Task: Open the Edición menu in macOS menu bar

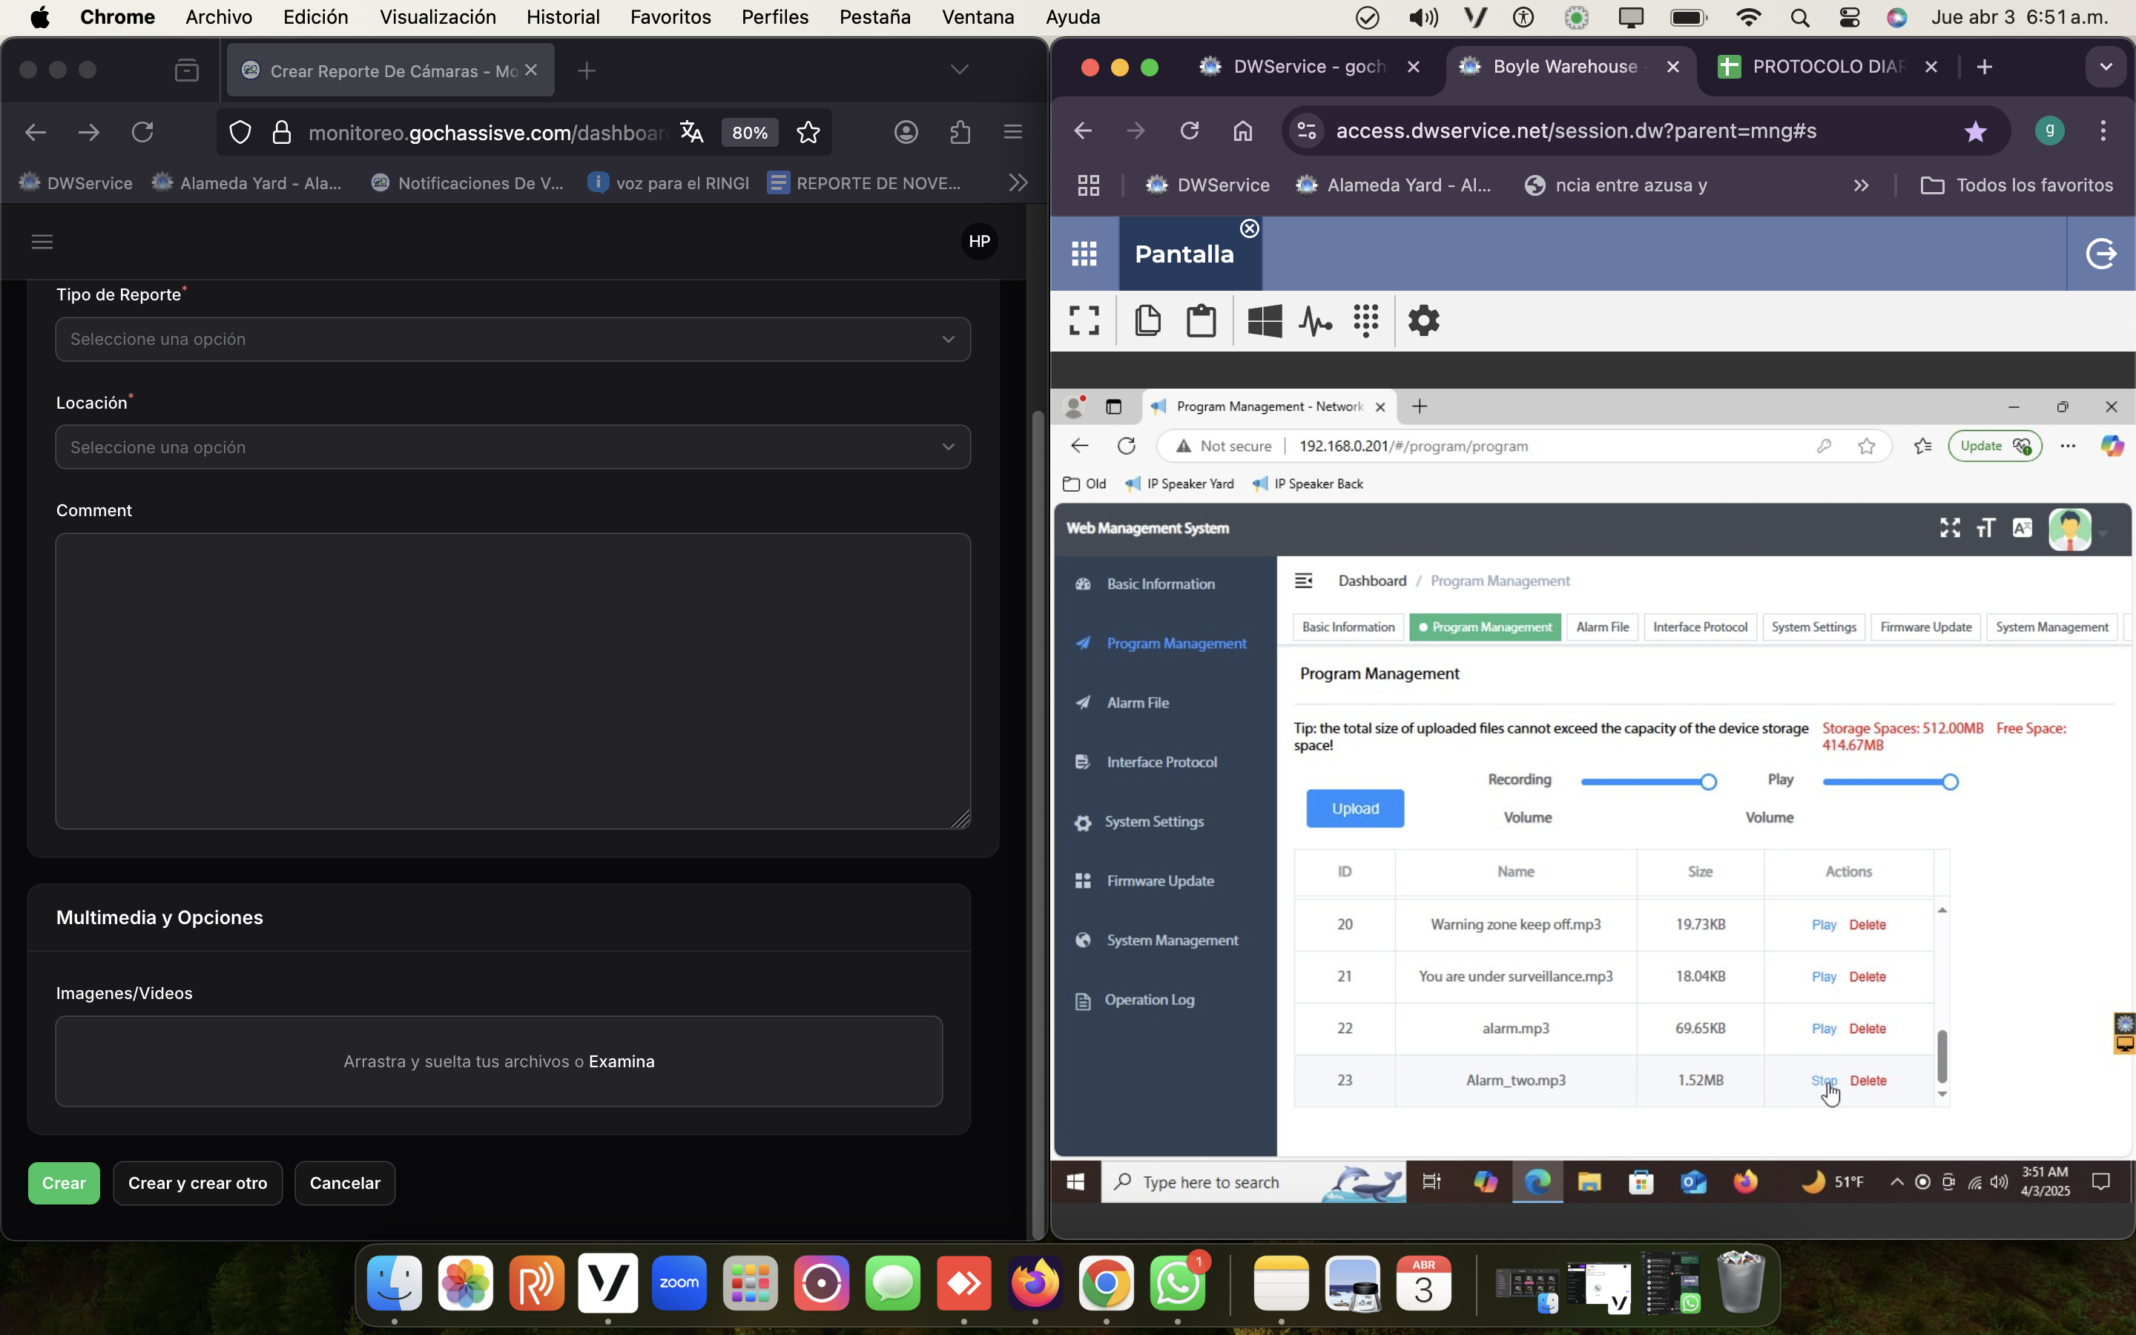Action: coord(315,17)
